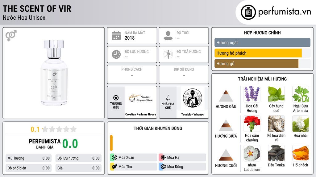The width and height of the screenshot is (316, 177).
Task: Click the Thời gian khuyên dùng heading
Action: 158,128
